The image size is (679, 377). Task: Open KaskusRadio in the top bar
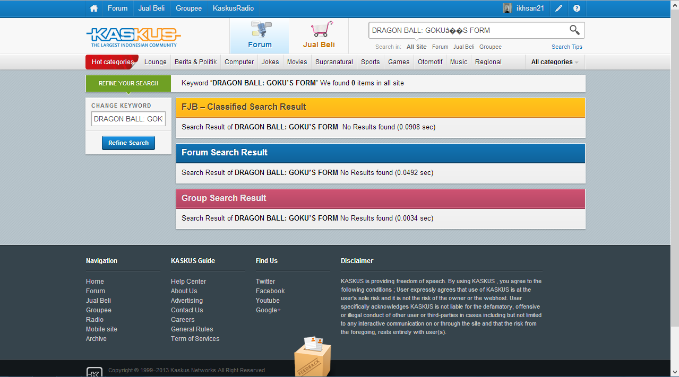[233, 8]
